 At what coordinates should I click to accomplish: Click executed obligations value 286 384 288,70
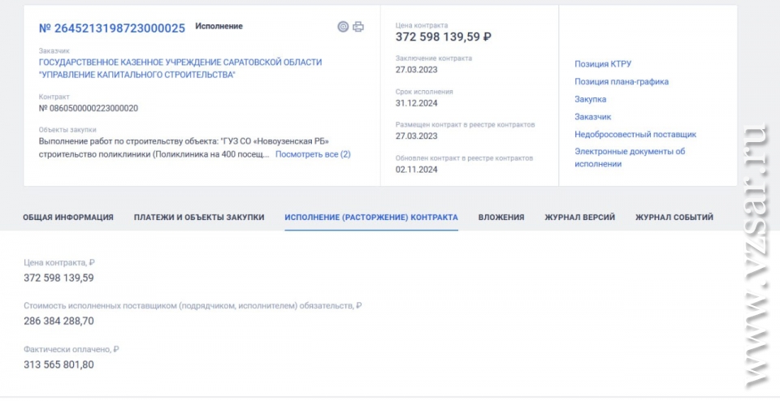click(x=58, y=321)
